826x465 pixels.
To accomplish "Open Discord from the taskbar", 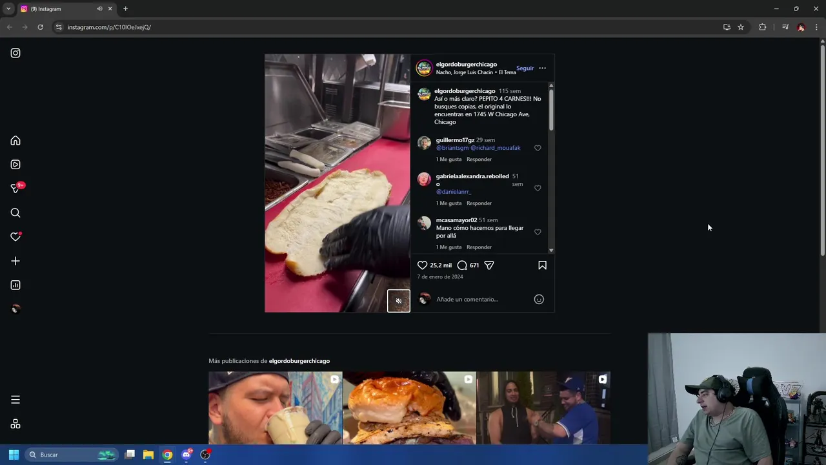I will [186, 455].
